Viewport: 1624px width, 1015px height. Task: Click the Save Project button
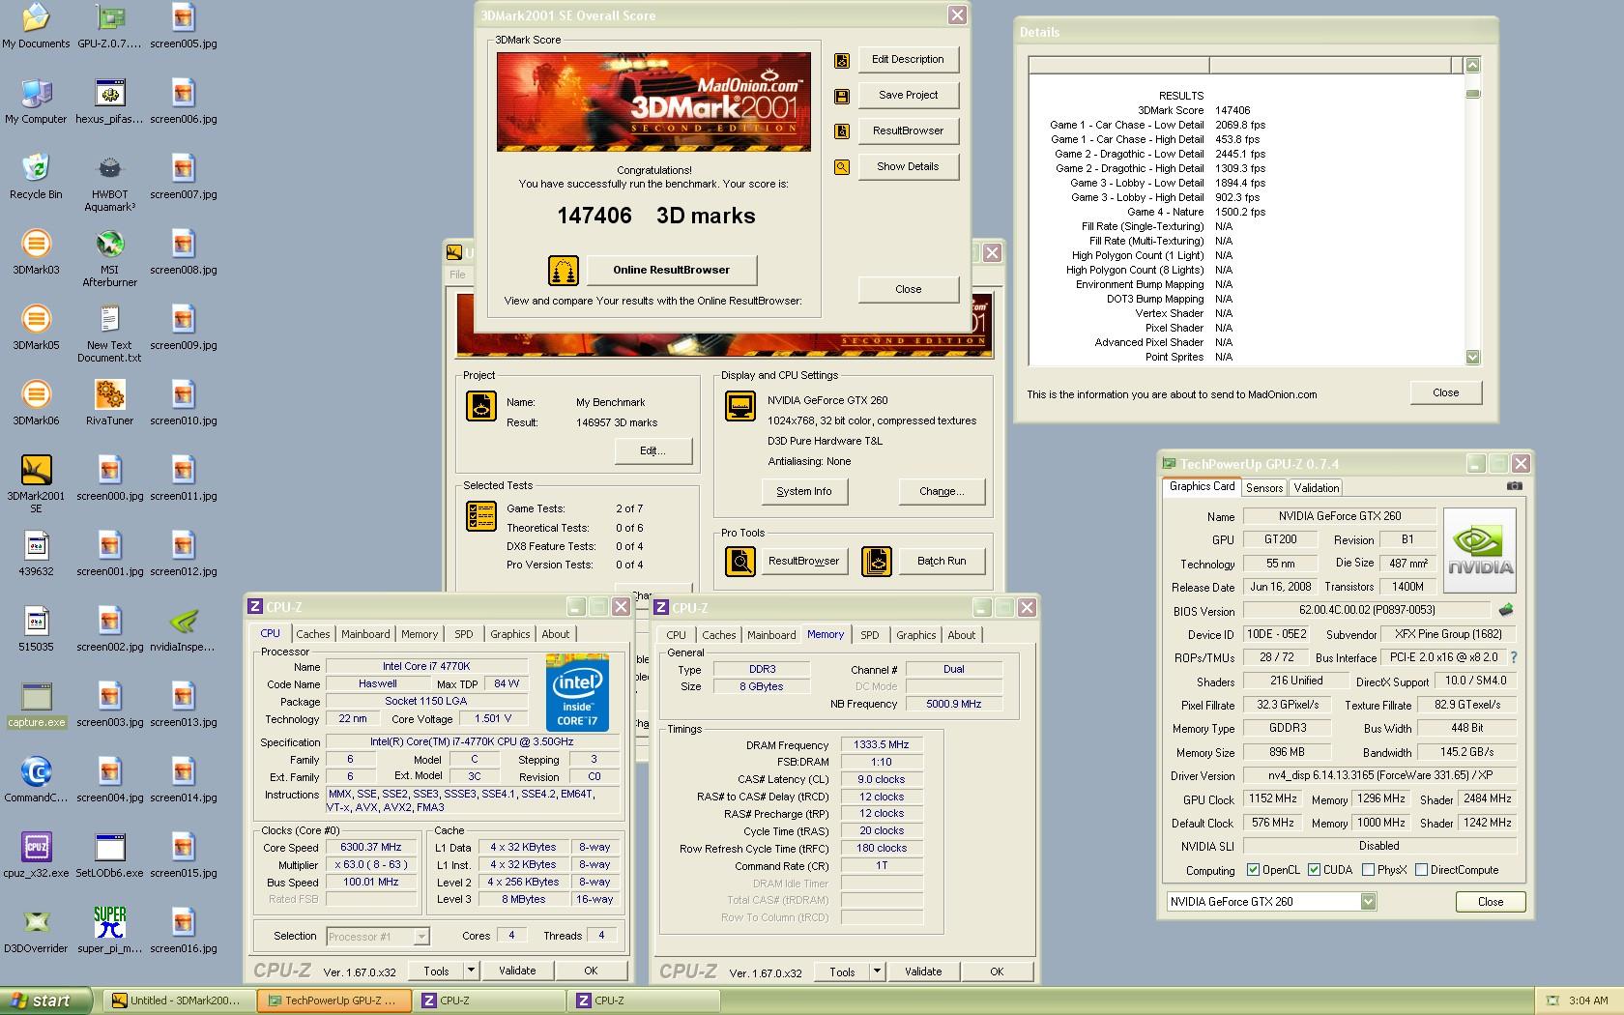click(908, 95)
